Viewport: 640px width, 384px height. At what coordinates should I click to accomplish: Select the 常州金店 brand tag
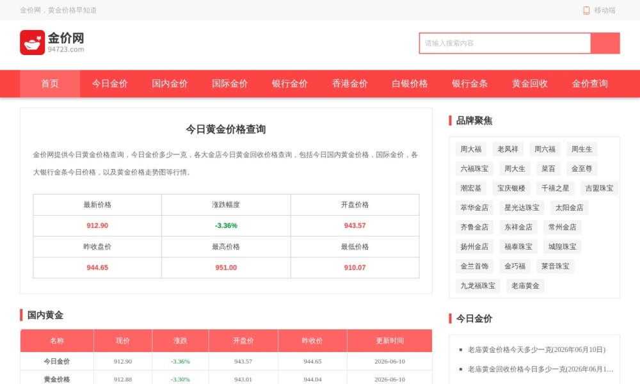562,227
